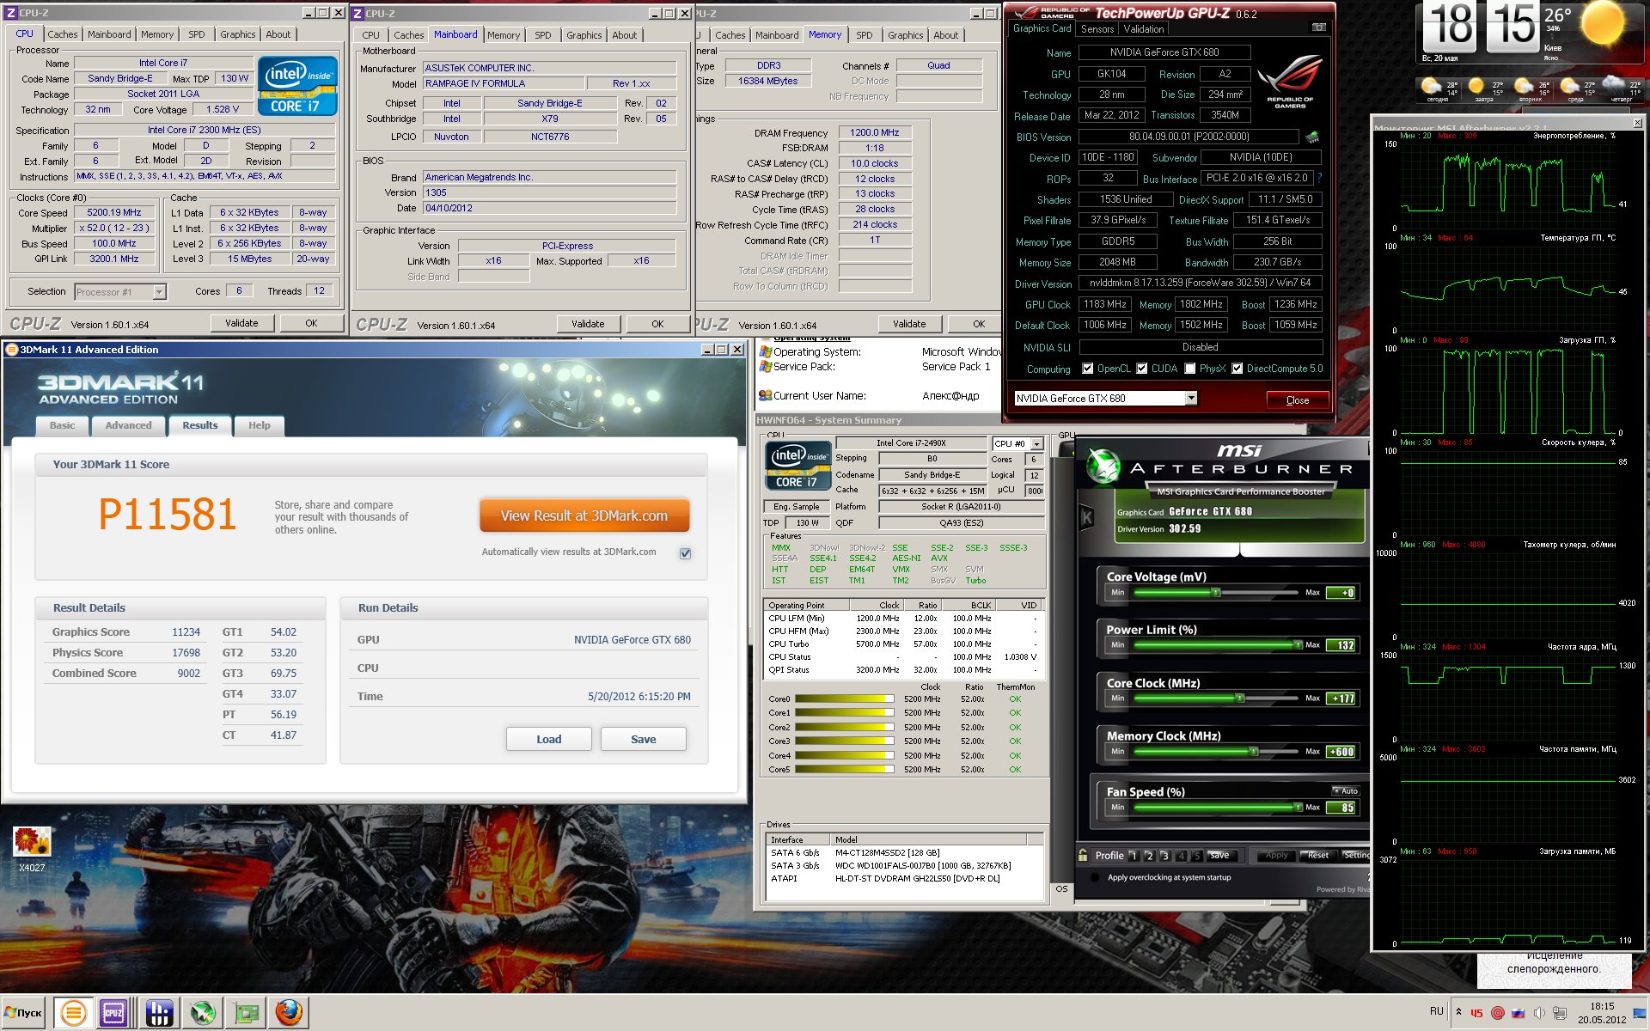
Task: Open Sensors tab in GPU-Z
Action: [x=1097, y=29]
